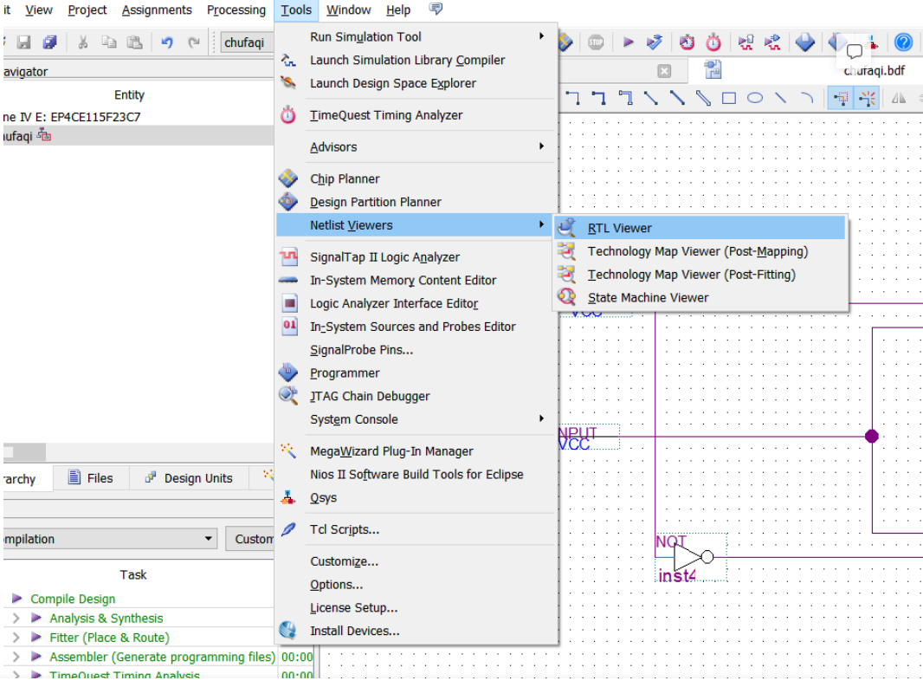923x687 pixels.
Task: Launch TimeQuest Timing Analyzer from the menu
Action: pos(416,115)
